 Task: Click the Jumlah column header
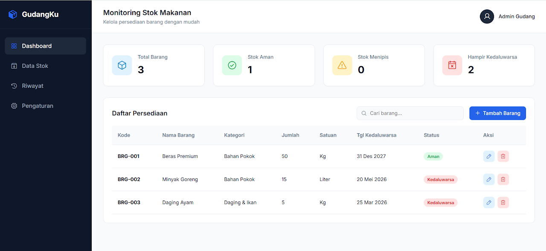[290, 135]
